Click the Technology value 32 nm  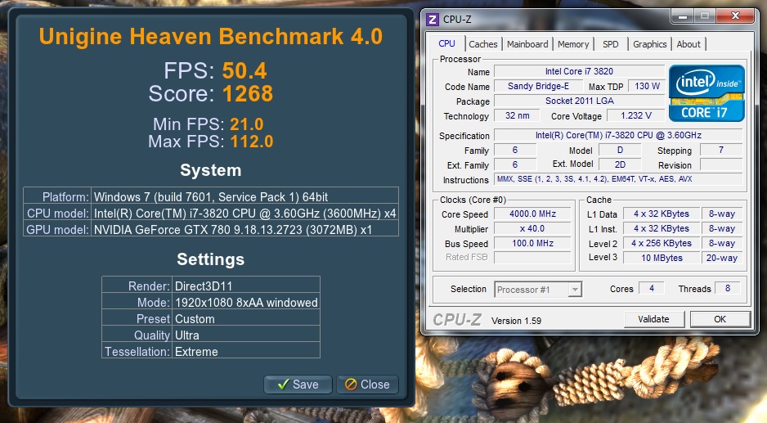click(517, 115)
